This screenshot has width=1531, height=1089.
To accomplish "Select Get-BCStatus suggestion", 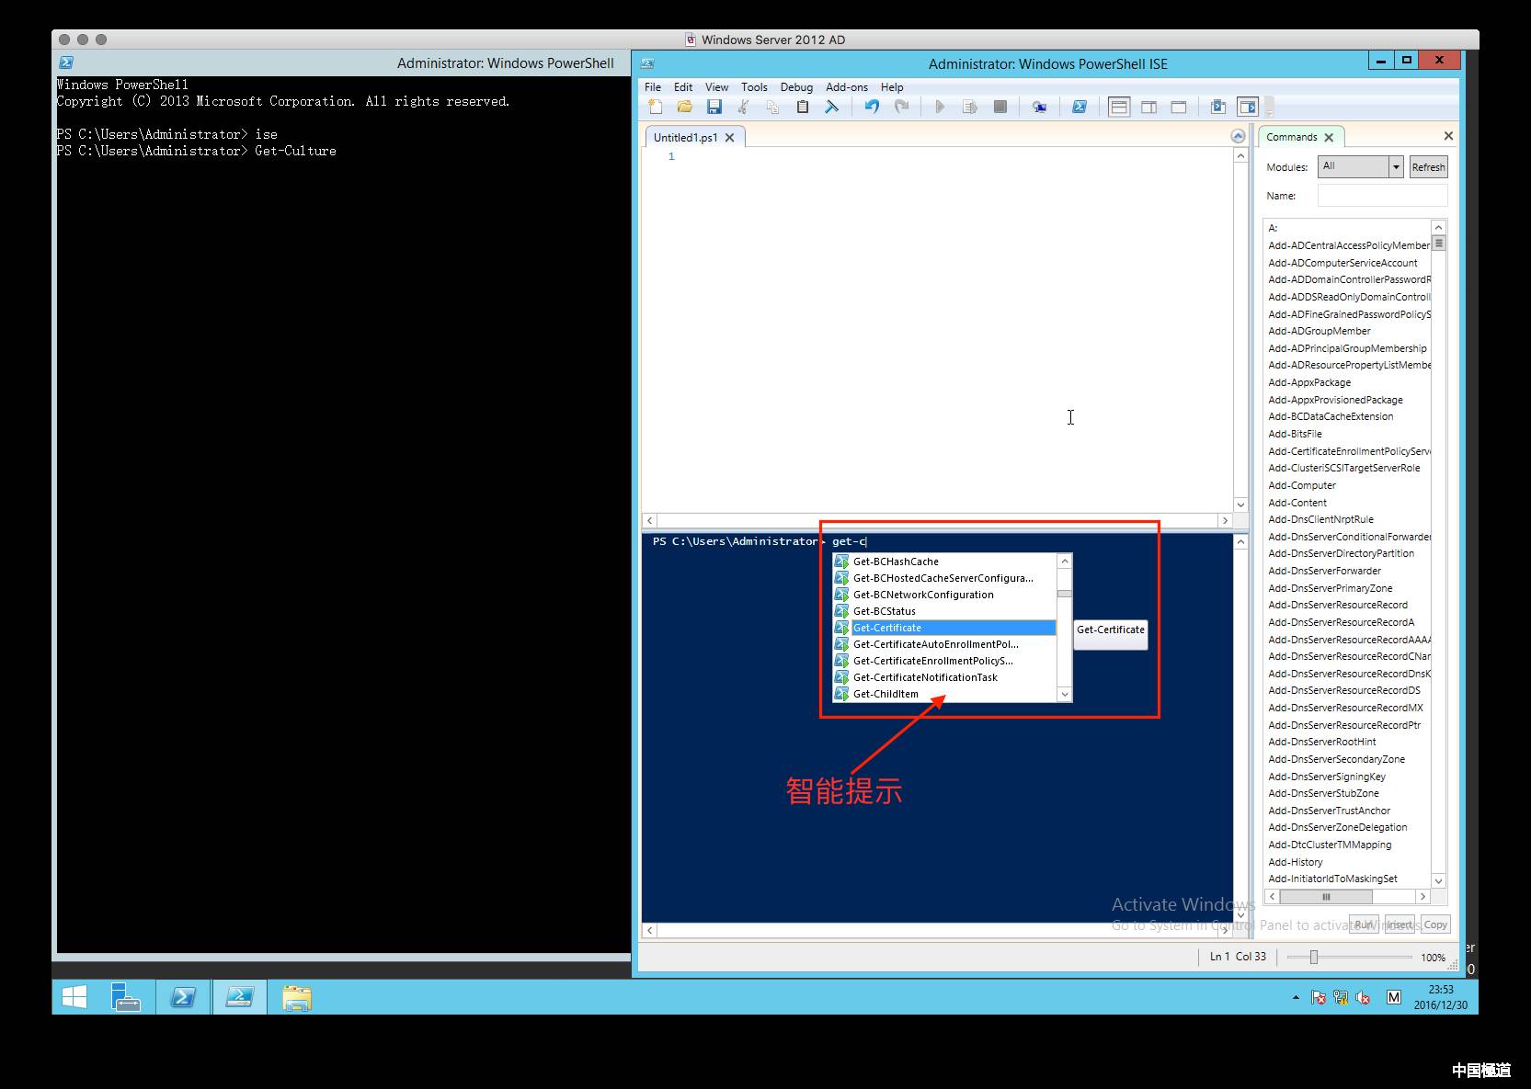I will pos(944,611).
